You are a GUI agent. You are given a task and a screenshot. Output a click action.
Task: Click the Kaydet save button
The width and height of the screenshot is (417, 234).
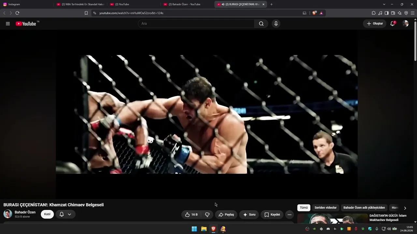click(x=272, y=214)
